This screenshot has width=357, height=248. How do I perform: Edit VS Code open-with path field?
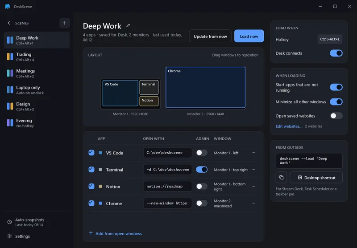tap(167, 153)
